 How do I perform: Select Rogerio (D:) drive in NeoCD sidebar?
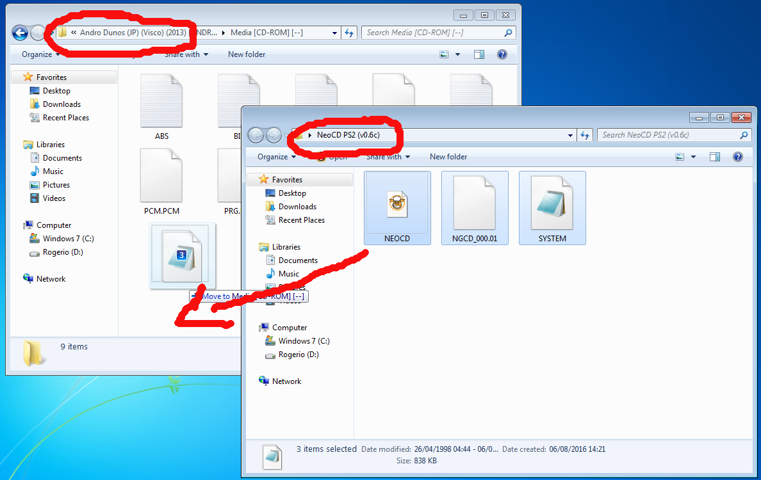pyautogui.click(x=298, y=355)
